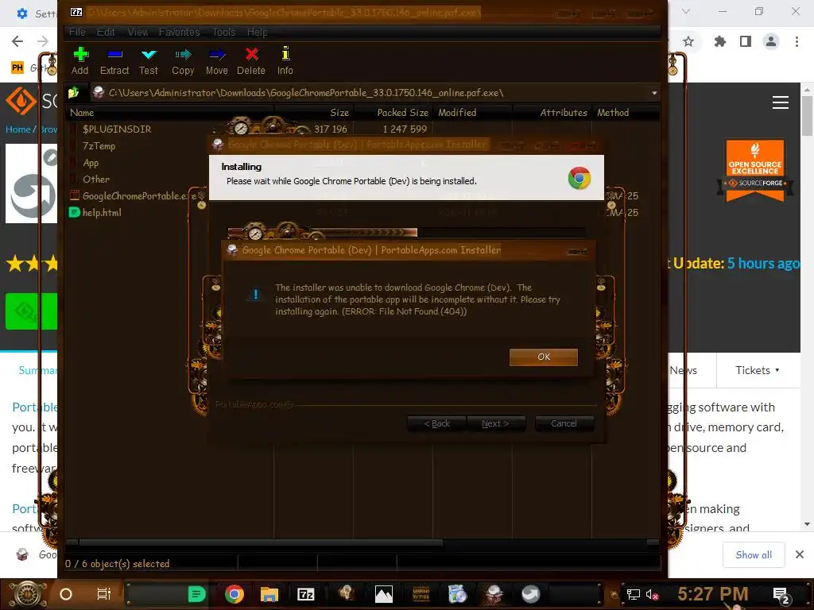
Task: Select the App folder row
Action: (91, 162)
